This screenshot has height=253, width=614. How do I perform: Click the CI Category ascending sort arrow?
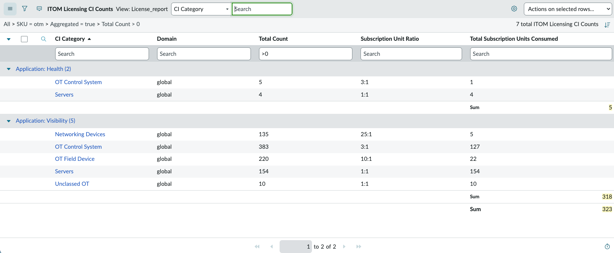coord(89,39)
